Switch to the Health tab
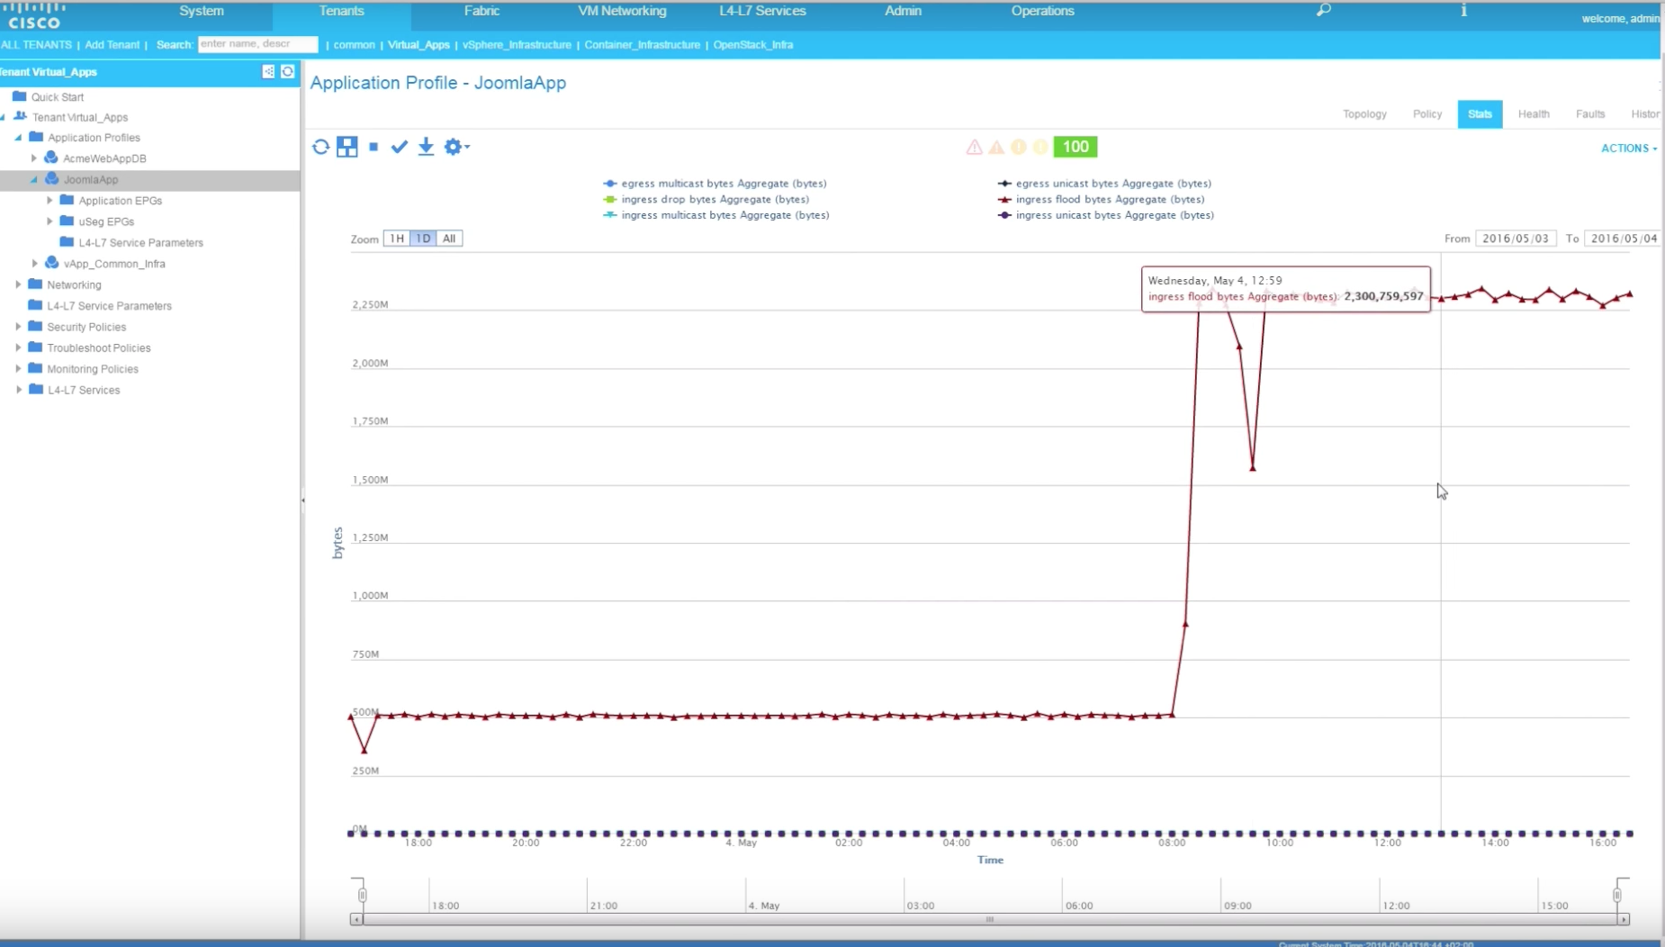Viewport: 1665px width, 947px height. (x=1533, y=114)
